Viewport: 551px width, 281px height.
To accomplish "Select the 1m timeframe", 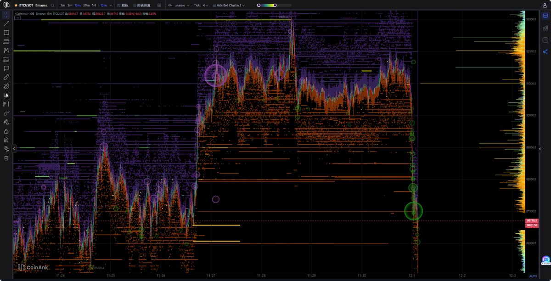I will coord(63,5).
